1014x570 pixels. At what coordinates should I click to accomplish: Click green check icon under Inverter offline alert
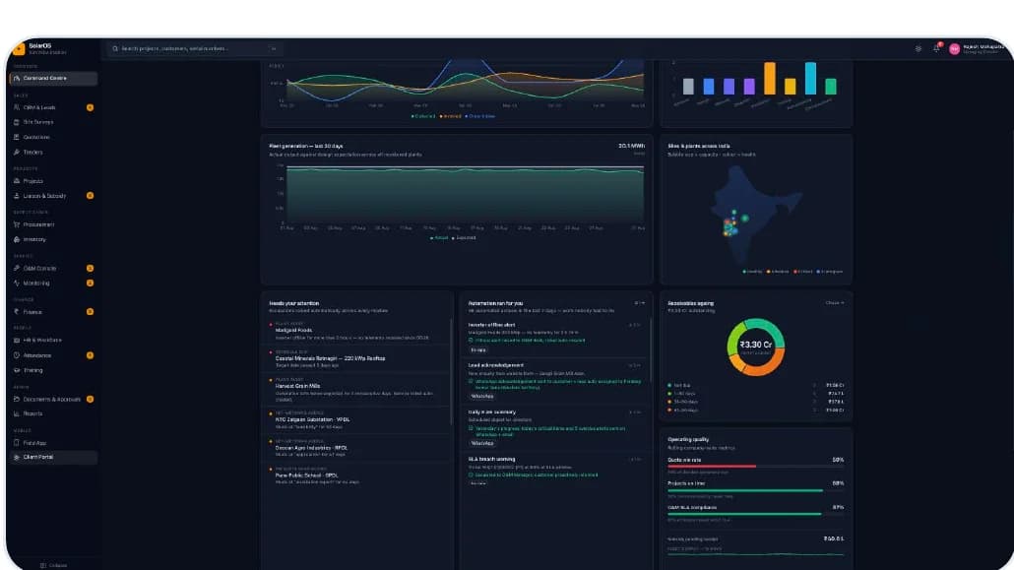471,341
